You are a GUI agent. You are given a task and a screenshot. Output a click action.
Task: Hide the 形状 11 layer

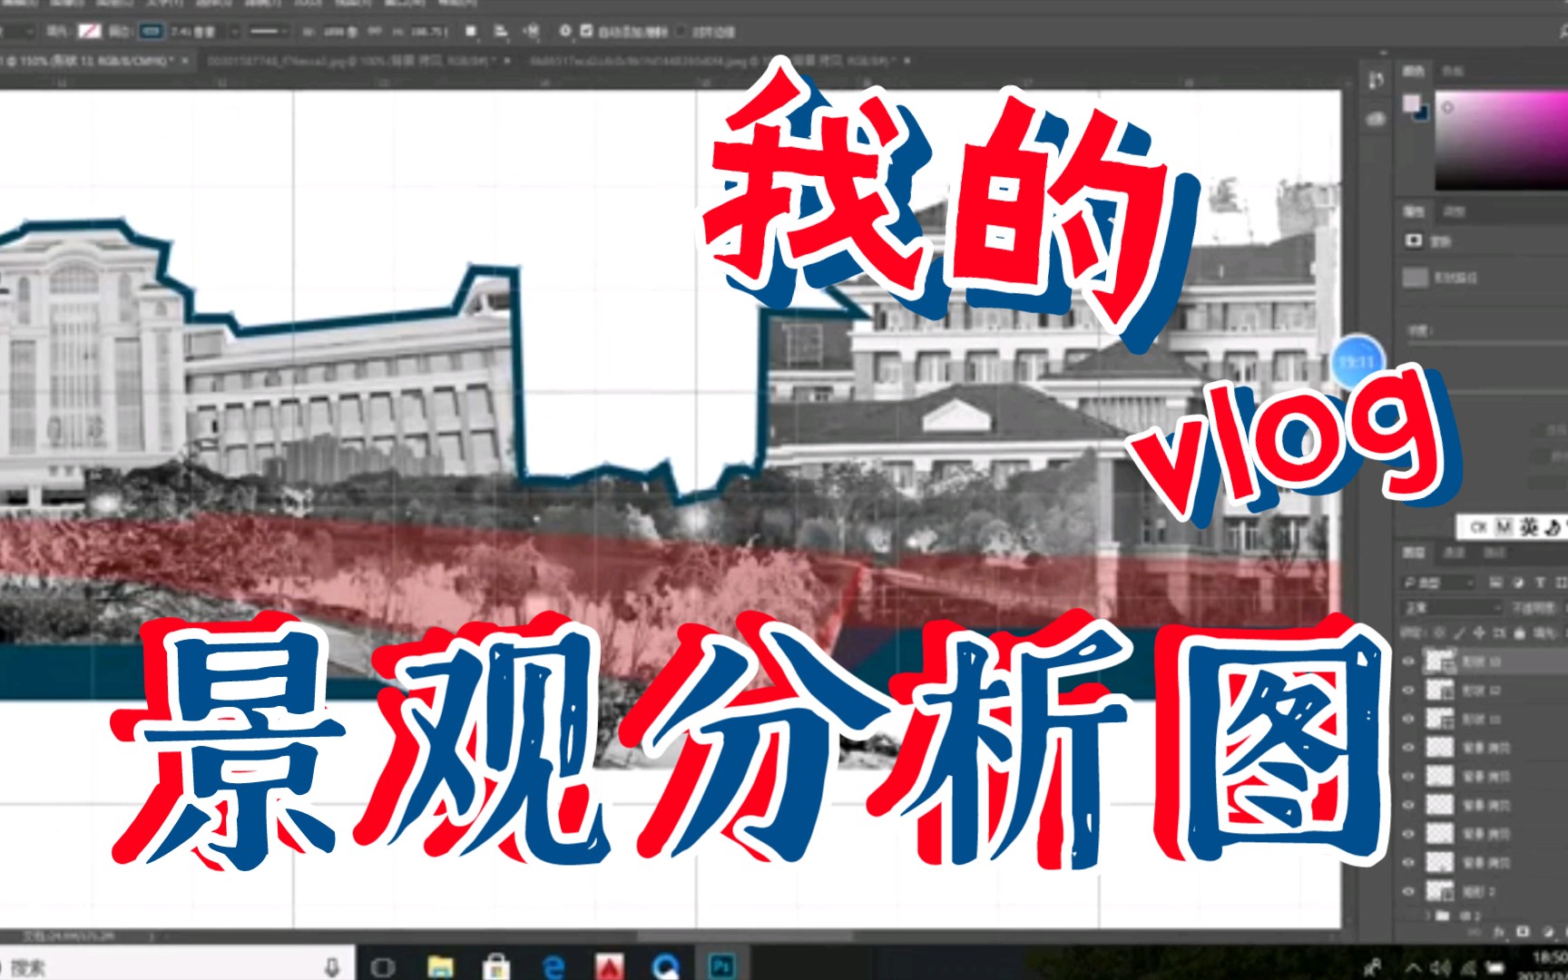(1408, 719)
